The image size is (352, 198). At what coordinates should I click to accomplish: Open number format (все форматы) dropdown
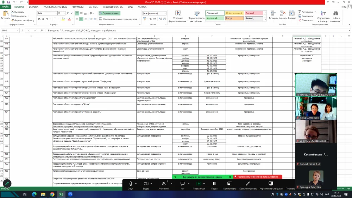pos(165,13)
